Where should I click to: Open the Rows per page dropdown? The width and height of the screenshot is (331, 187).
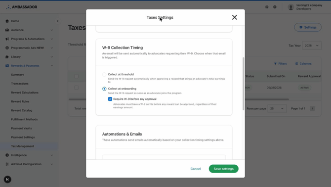pyautogui.click(x=277, y=108)
